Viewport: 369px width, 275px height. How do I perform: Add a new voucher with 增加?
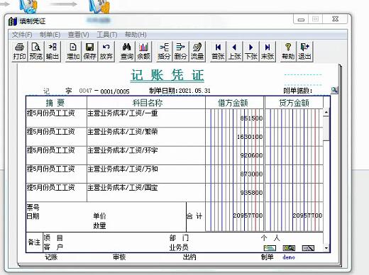(x=73, y=51)
